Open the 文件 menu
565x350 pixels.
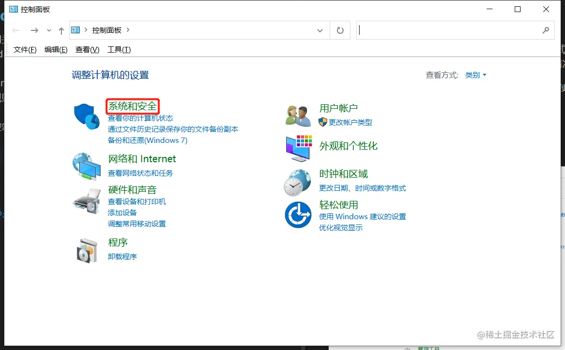point(24,49)
